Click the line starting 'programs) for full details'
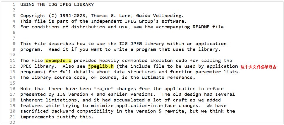 pos(130,72)
